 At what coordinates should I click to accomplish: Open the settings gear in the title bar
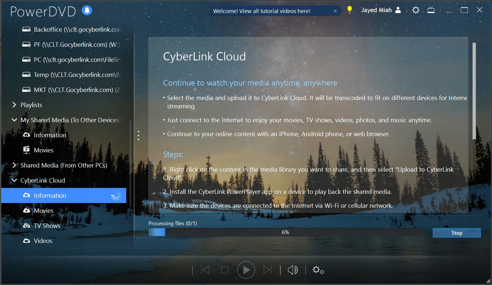click(416, 10)
